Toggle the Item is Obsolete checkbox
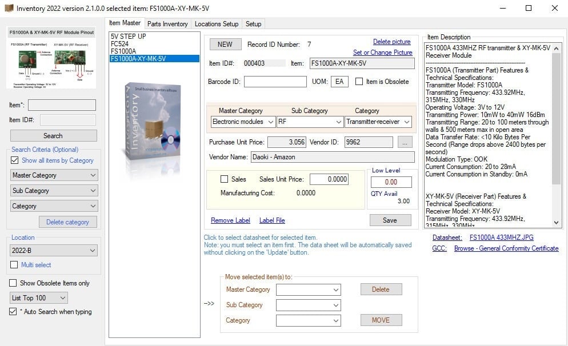 [x=359, y=82]
